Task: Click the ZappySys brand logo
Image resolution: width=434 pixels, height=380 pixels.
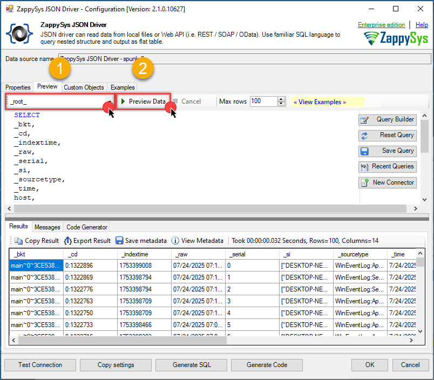Action: pos(396,38)
